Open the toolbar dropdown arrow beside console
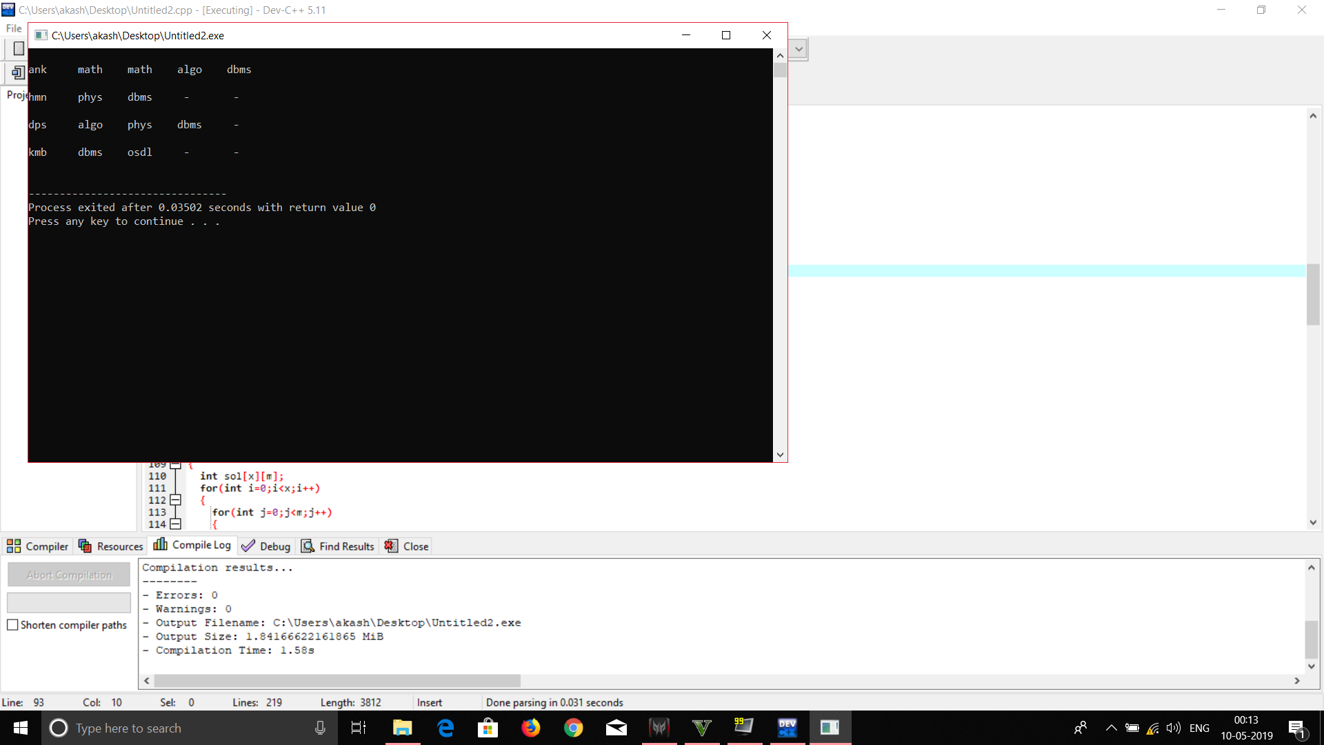 pos(799,50)
